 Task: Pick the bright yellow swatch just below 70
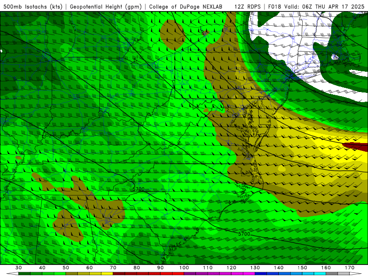107,274
